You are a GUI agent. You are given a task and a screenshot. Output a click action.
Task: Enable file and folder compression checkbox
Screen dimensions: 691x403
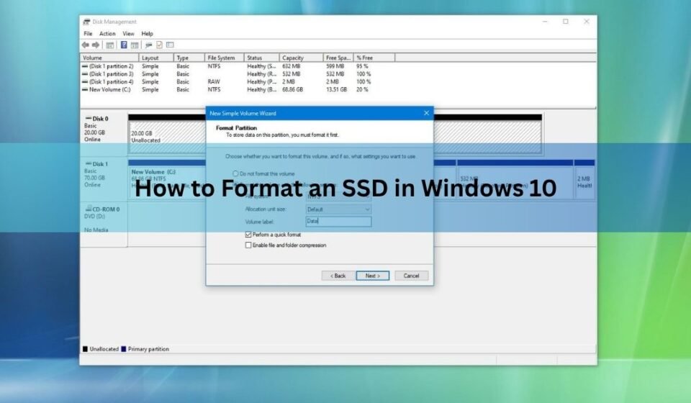(x=248, y=245)
